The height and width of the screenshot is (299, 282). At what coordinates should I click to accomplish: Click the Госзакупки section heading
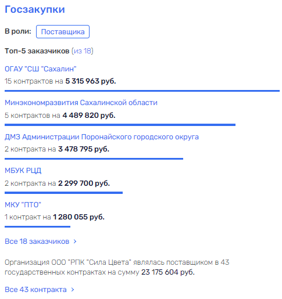click(x=35, y=10)
